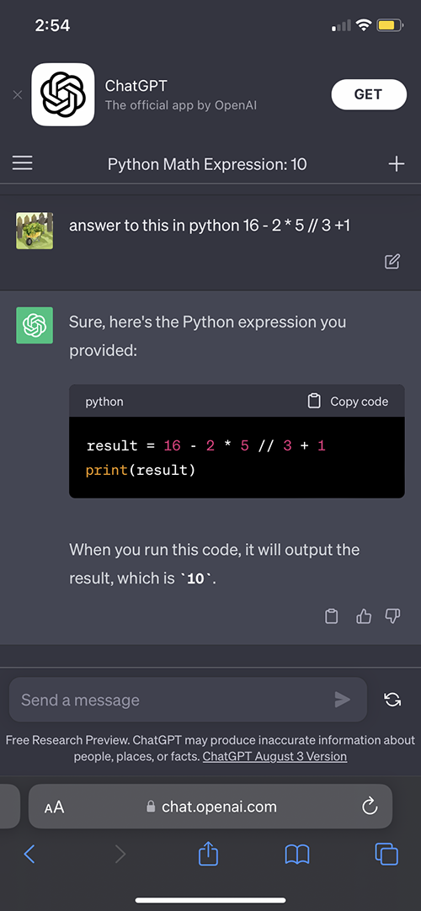Tap the battery indicator in status bar
The height and width of the screenshot is (911, 421).
coord(388,25)
